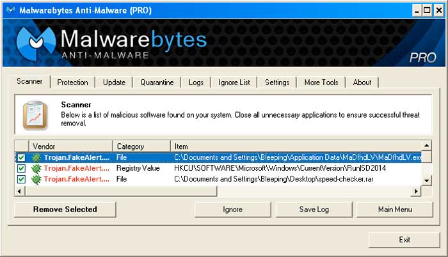Click the checkbox column header
448x257 pixels.
[22, 146]
